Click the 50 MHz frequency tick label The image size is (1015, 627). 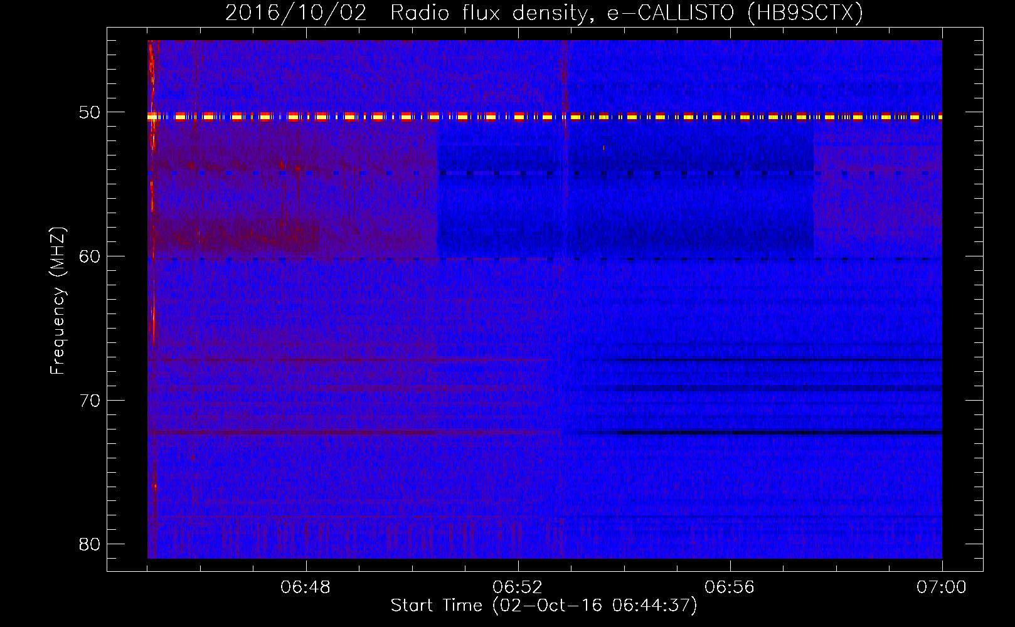(x=90, y=112)
